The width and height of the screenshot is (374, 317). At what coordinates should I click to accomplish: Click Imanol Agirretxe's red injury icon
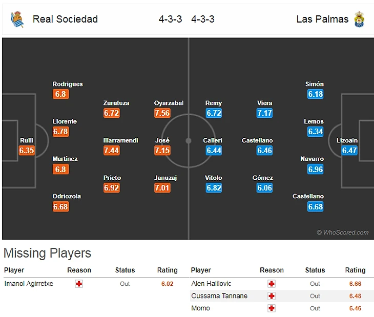tap(79, 284)
